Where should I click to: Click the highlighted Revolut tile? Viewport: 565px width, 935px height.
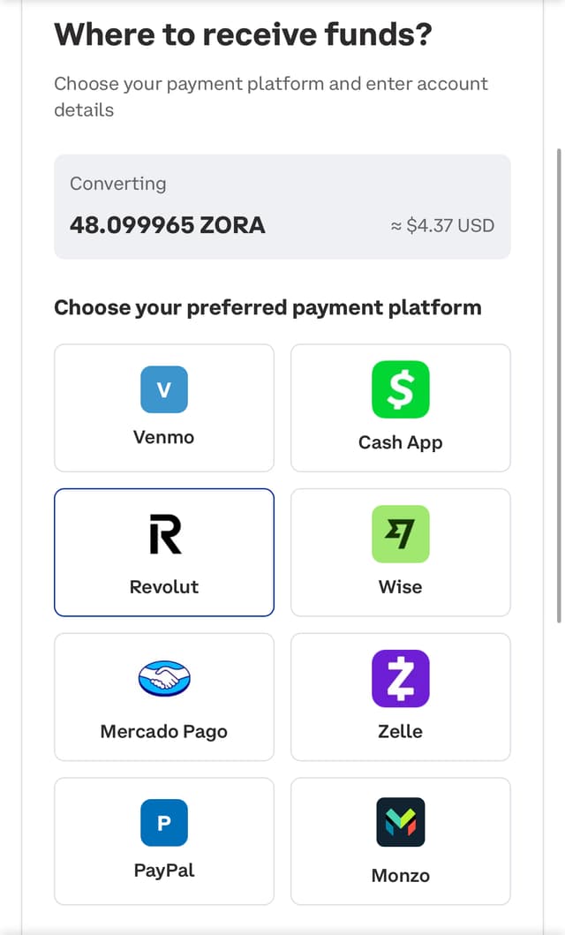pos(163,552)
